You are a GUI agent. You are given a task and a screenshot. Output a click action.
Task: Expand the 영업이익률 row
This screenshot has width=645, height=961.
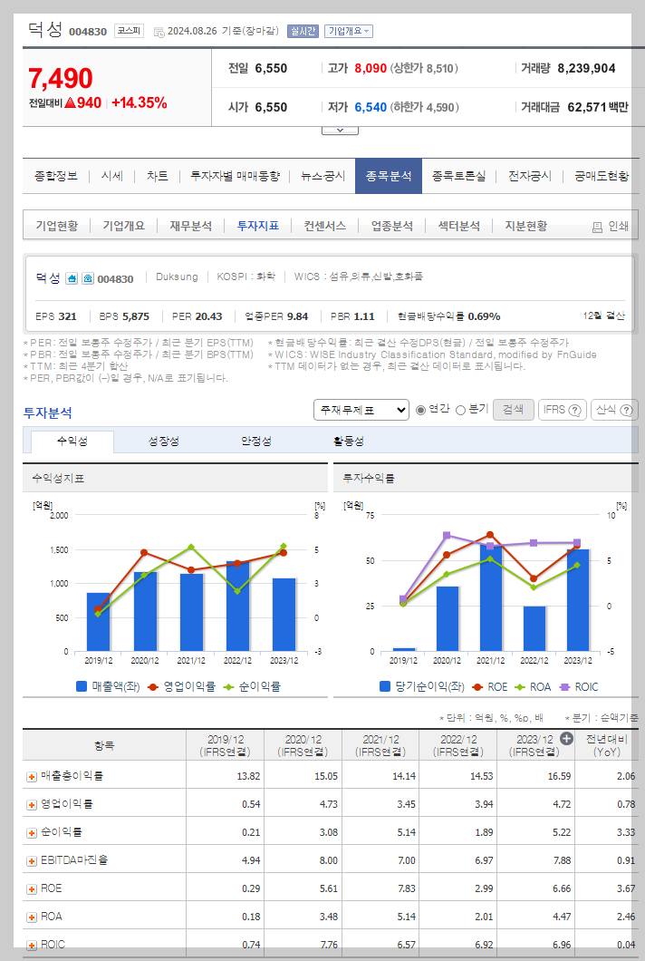(x=32, y=805)
